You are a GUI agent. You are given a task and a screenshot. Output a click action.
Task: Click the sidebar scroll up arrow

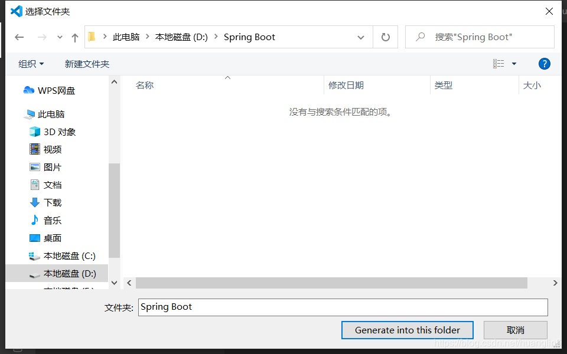coord(114,82)
